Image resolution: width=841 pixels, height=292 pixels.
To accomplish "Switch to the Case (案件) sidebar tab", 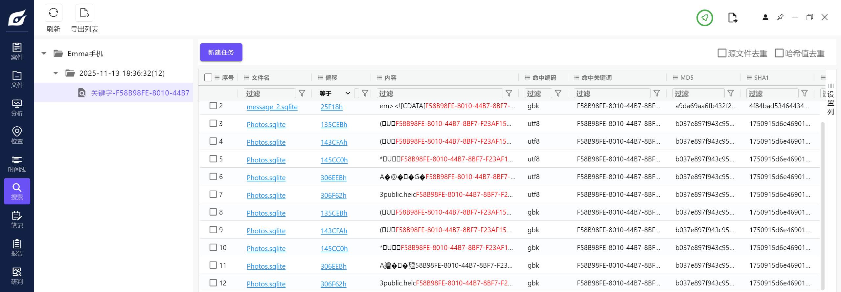I will [17, 52].
